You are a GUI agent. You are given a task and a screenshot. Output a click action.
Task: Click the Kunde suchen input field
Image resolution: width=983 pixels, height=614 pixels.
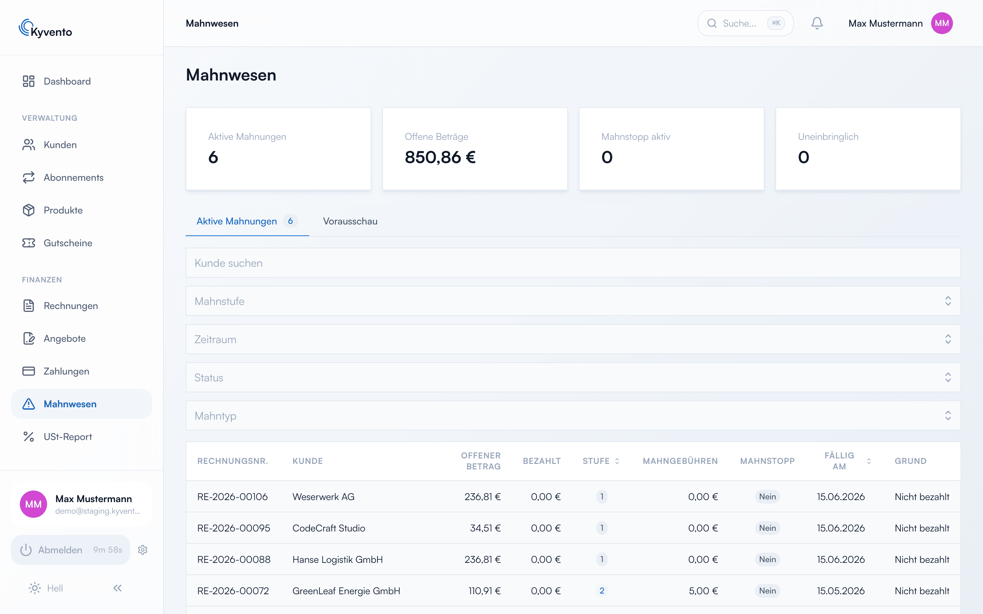pos(573,263)
